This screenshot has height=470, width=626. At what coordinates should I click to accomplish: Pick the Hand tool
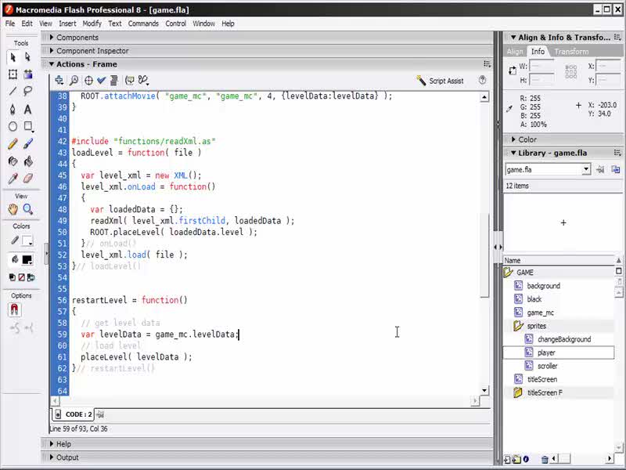[13, 209]
